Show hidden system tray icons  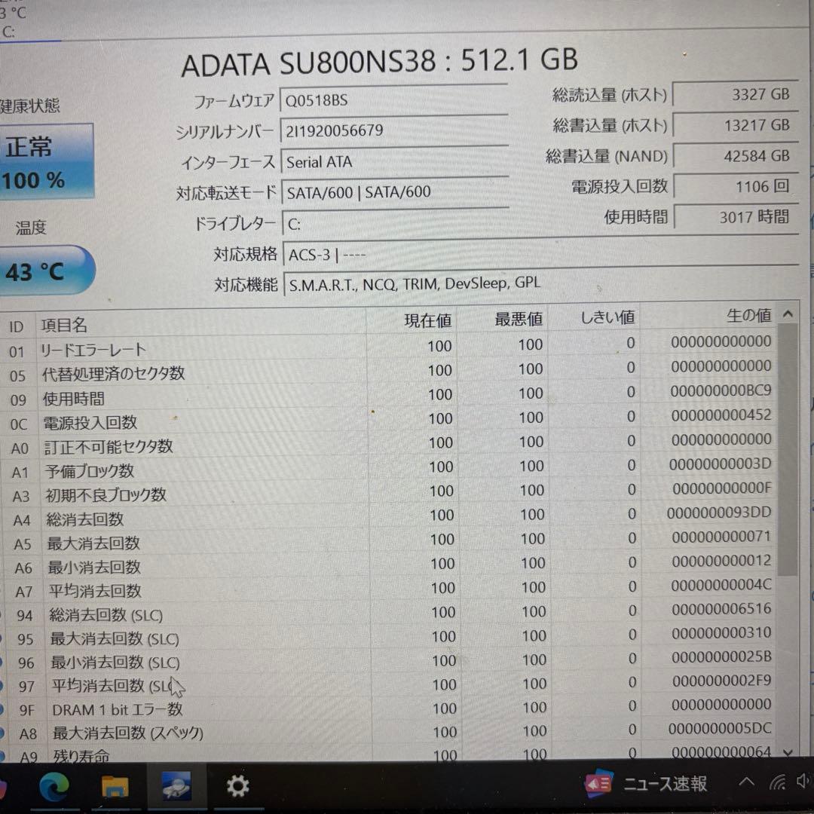coord(746,782)
